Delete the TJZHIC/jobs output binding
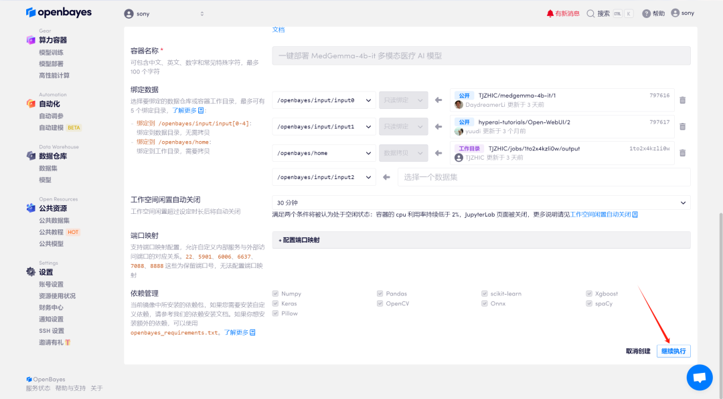 682,153
